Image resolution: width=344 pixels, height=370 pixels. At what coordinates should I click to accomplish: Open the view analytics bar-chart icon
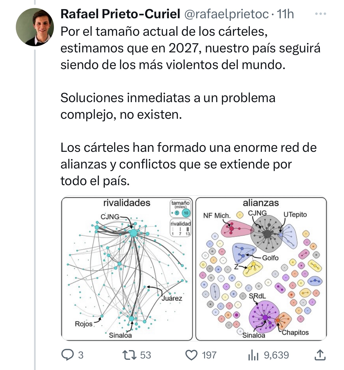click(253, 355)
